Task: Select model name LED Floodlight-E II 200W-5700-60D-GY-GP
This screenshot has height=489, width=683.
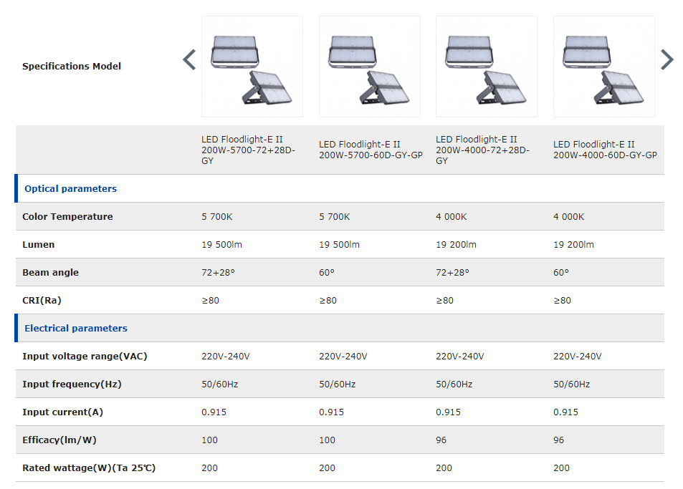Action: [x=371, y=150]
